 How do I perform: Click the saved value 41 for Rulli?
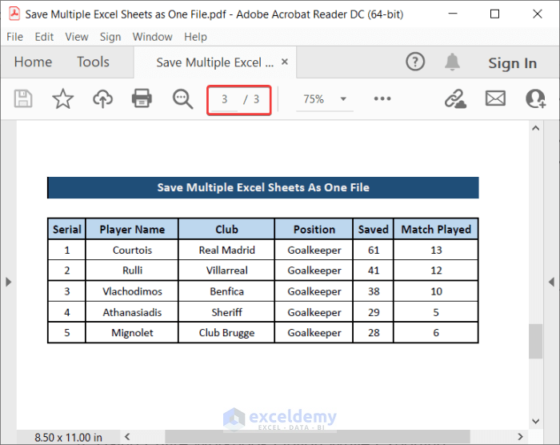(x=374, y=271)
